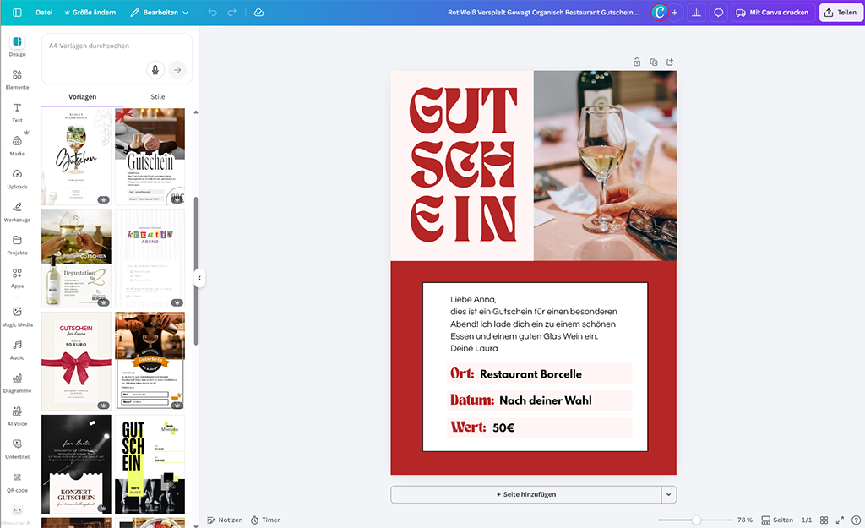Click the Teilen share button
The image size is (865, 528).
point(841,12)
